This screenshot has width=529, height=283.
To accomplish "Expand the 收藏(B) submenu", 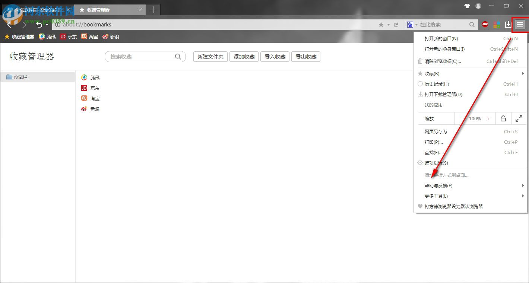I will (x=432, y=73).
